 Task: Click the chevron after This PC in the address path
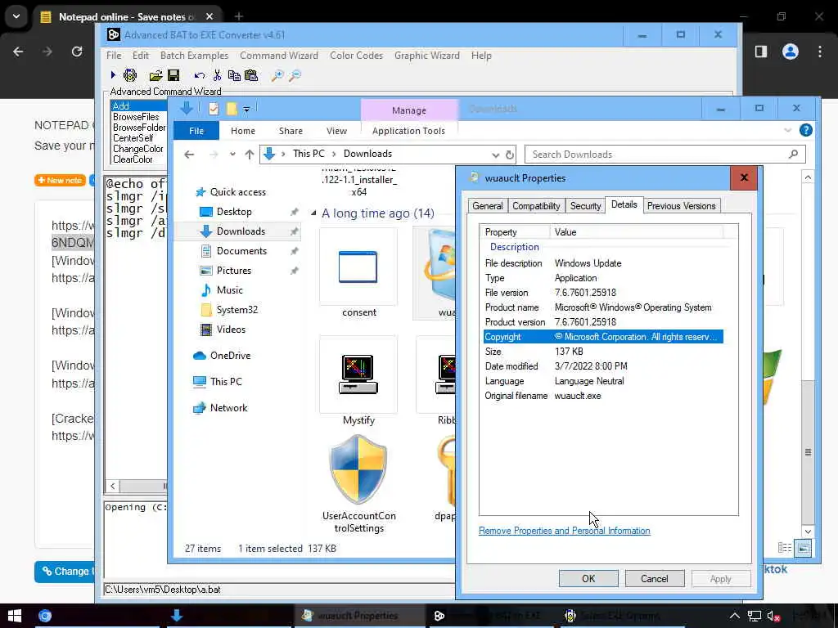coord(334,154)
